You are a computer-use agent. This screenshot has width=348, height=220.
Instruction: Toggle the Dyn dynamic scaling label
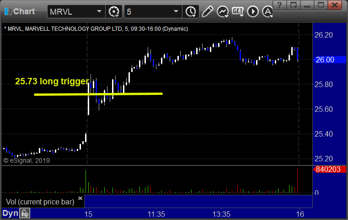(x=10, y=213)
